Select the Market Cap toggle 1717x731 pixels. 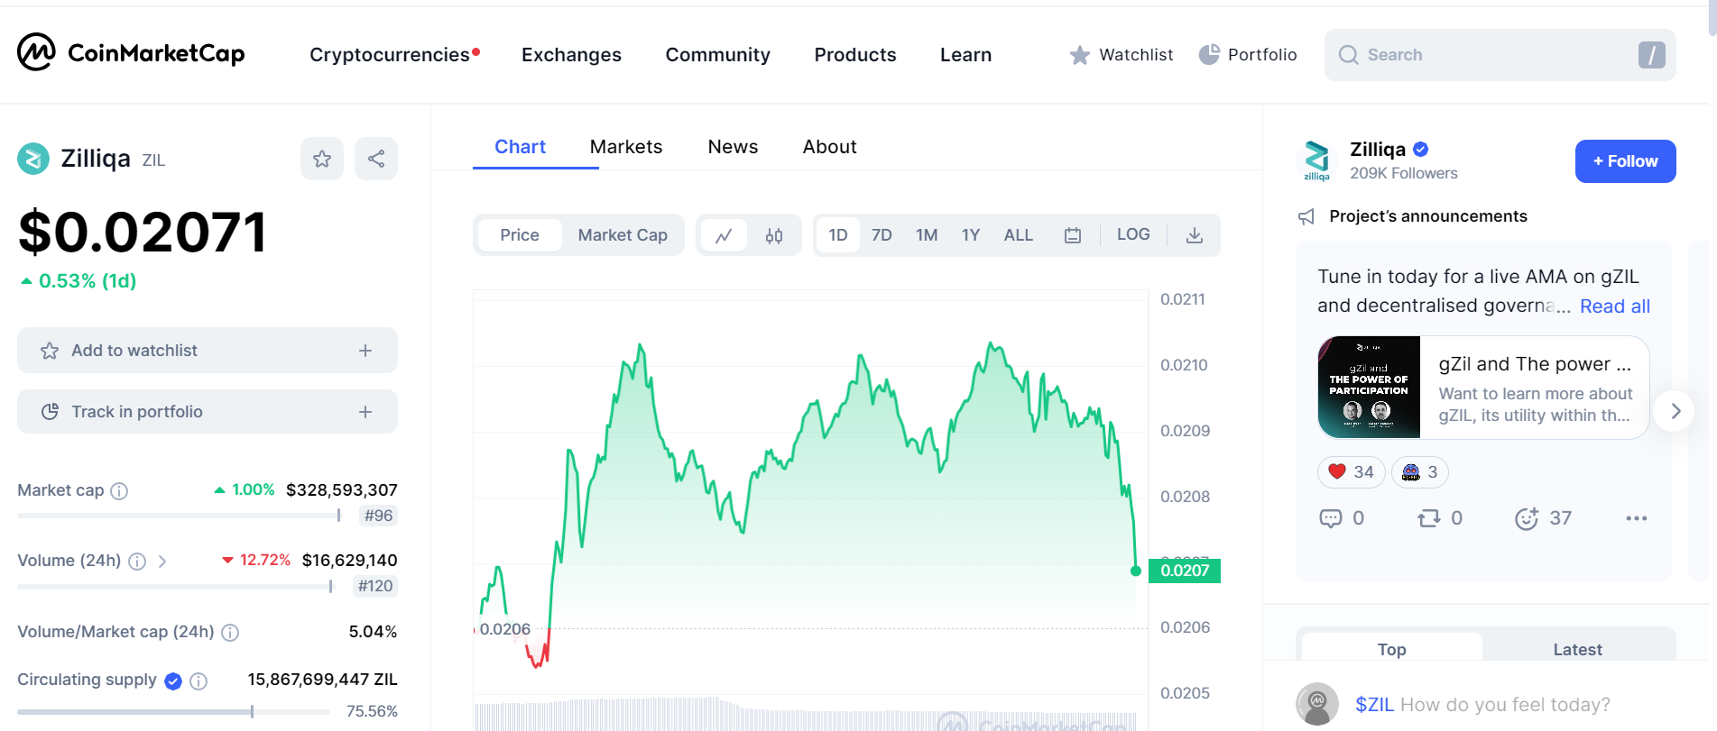pos(623,235)
